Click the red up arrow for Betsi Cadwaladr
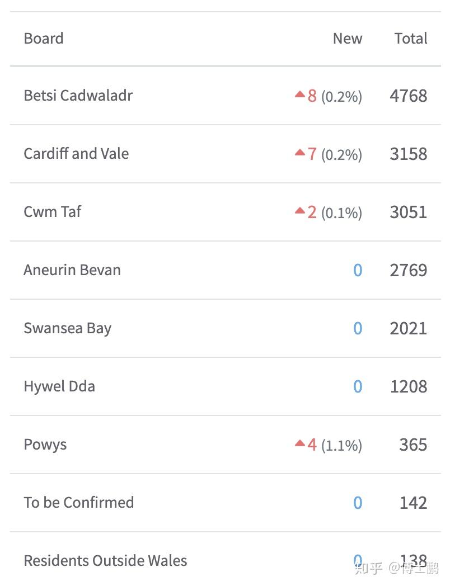This screenshot has height=586, width=450. coord(300,94)
